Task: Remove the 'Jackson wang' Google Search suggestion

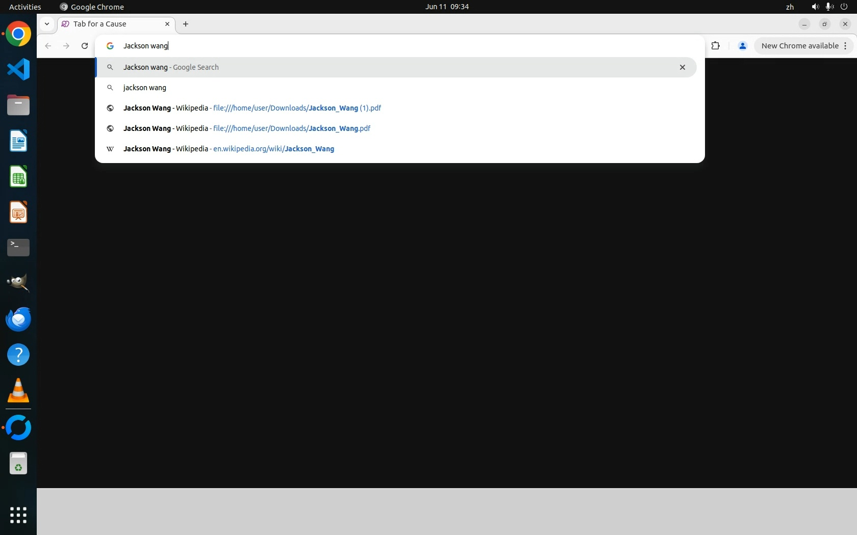Action: (x=682, y=67)
